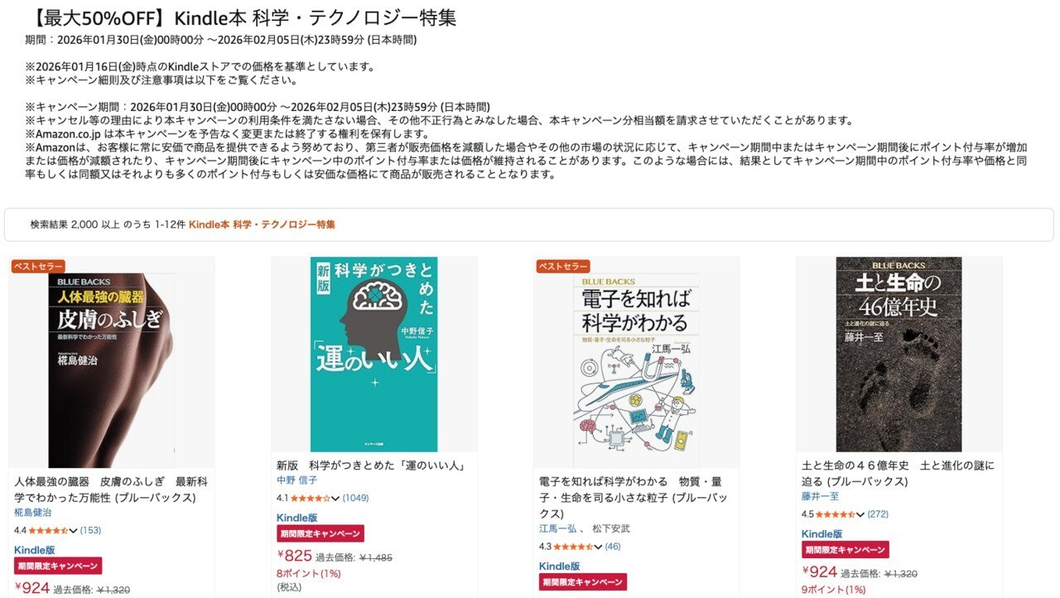Open 土と生命の46億年史 cover image

tap(899, 354)
